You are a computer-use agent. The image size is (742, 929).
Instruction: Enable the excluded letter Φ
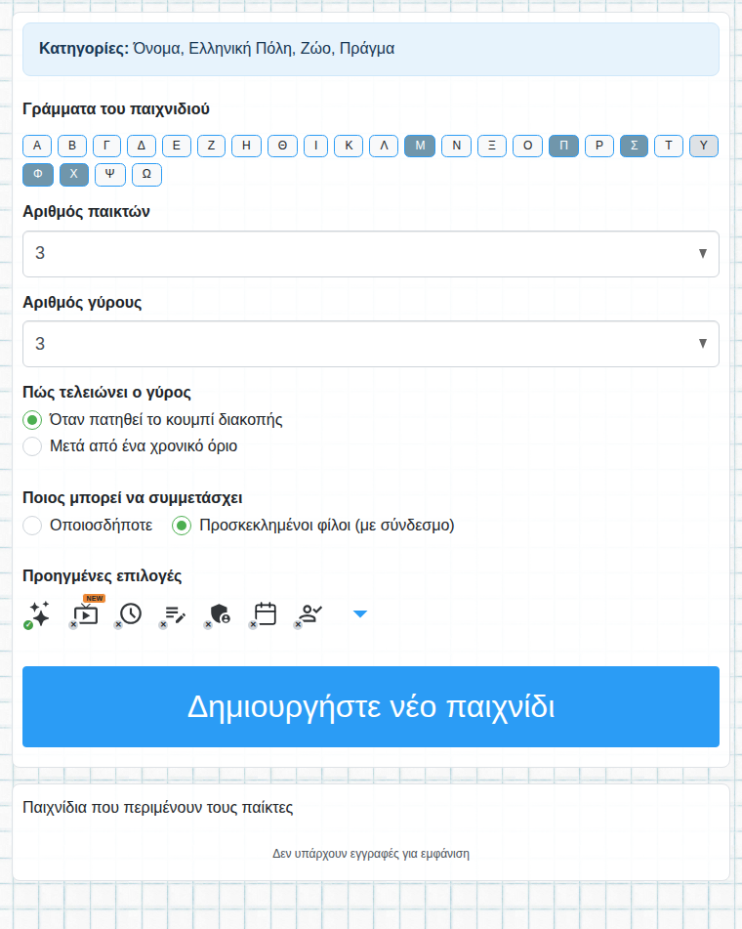pyautogui.click(x=38, y=175)
